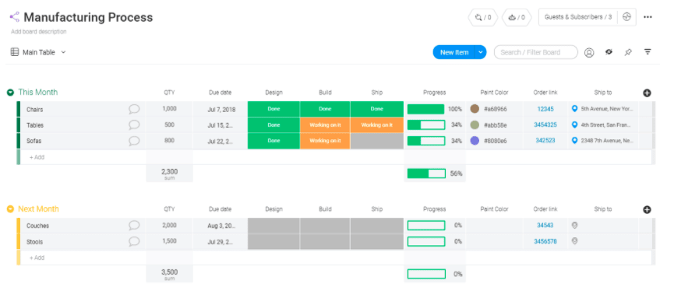Click the Order link header in Next Month
Viewport: 674px width, 298px height.
coord(545,209)
